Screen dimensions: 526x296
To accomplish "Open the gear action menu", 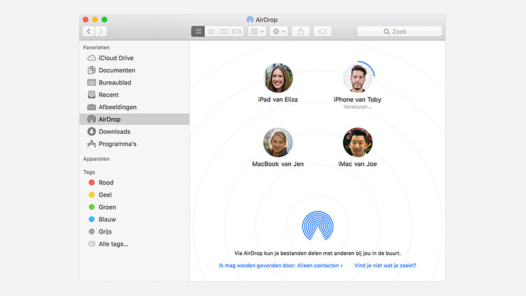I will click(278, 31).
